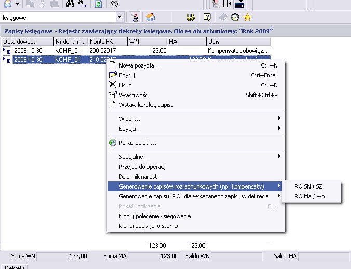Click the '123,00' WN value in first row

158,51
